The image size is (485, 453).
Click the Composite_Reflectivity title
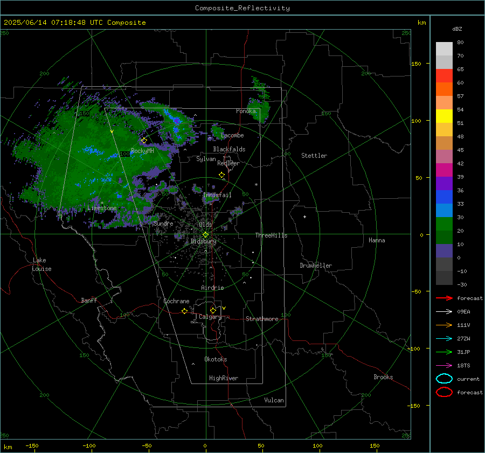pos(242,8)
